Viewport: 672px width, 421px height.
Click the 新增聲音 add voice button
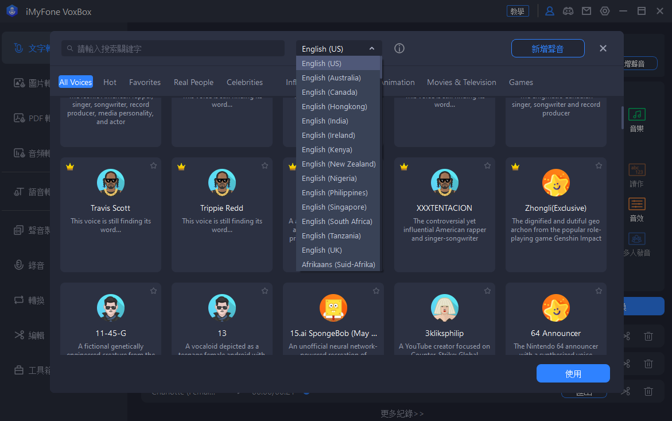[x=547, y=48]
